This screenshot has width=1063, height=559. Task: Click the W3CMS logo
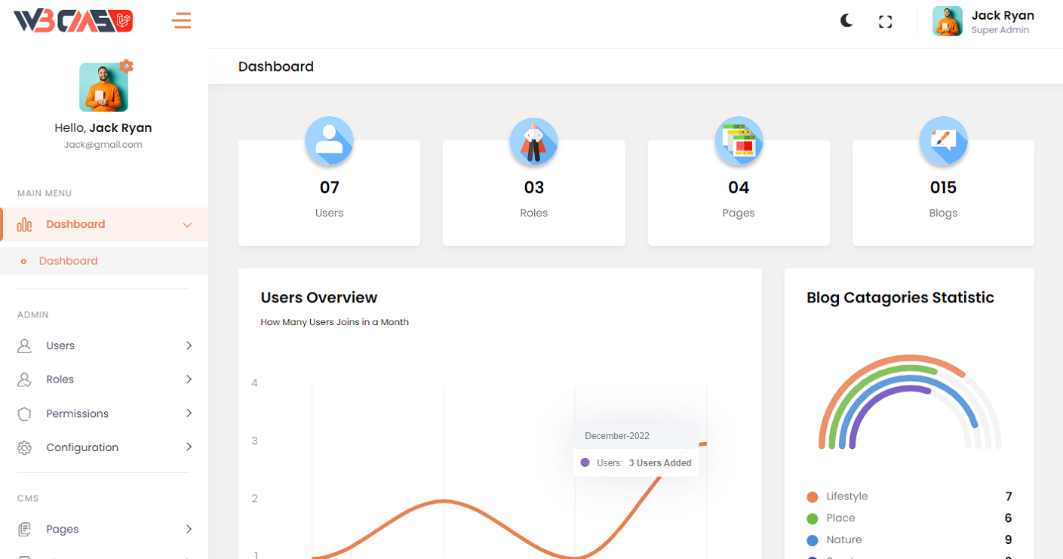coord(73,21)
